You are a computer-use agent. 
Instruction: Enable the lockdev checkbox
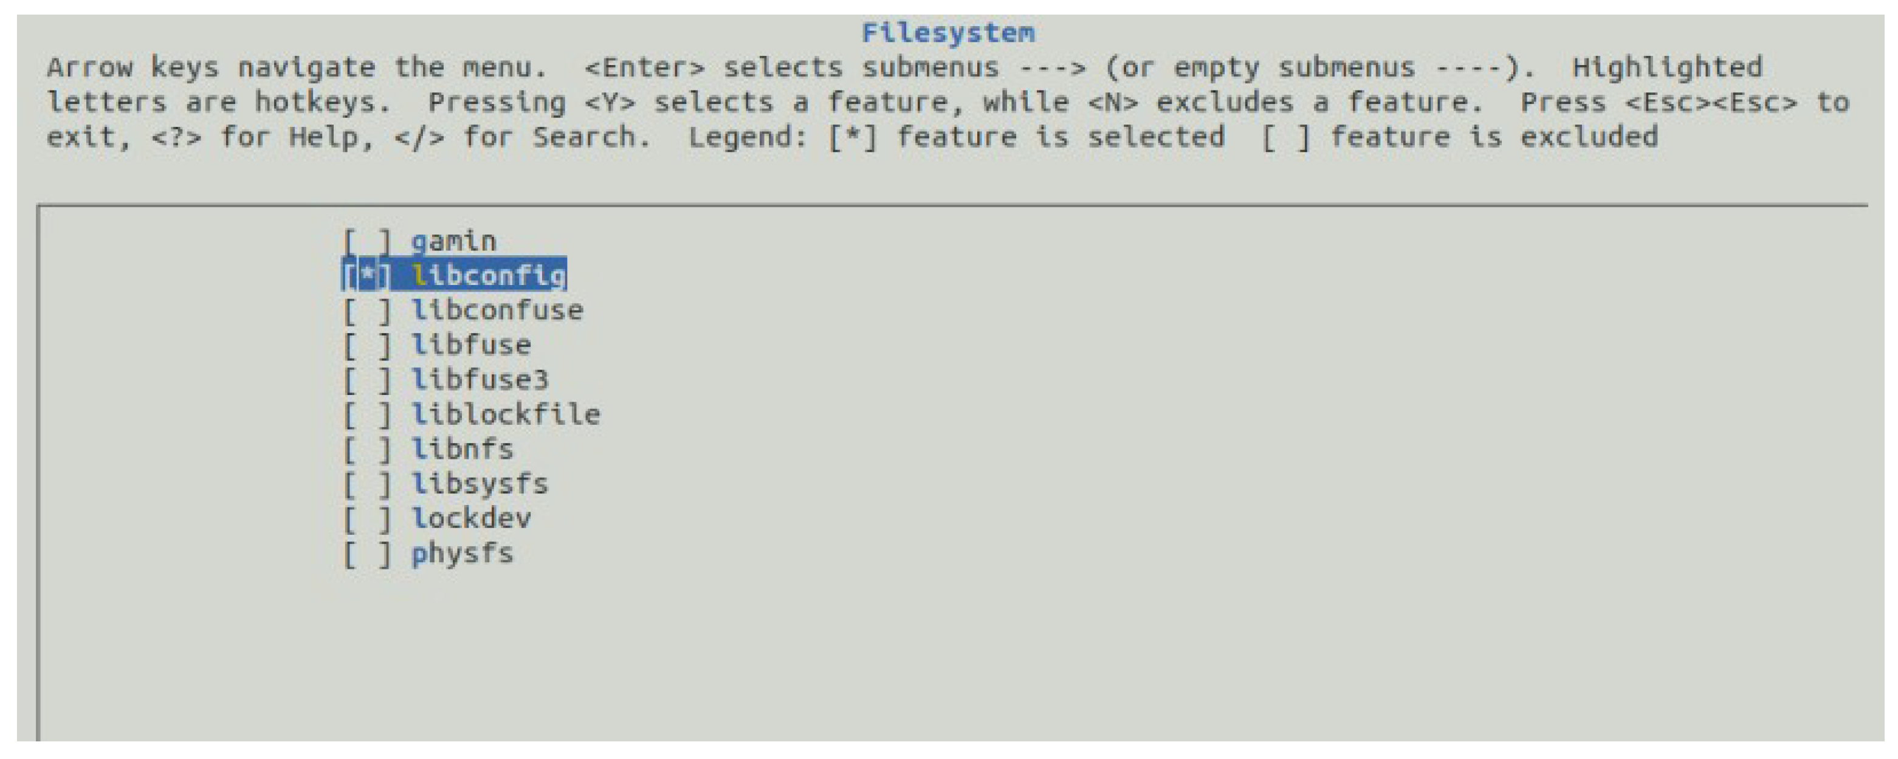click(366, 519)
